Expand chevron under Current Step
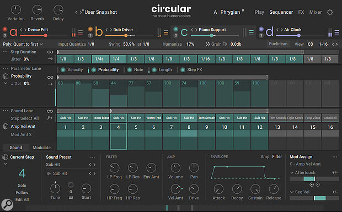The image size is (342, 212). click(5, 164)
